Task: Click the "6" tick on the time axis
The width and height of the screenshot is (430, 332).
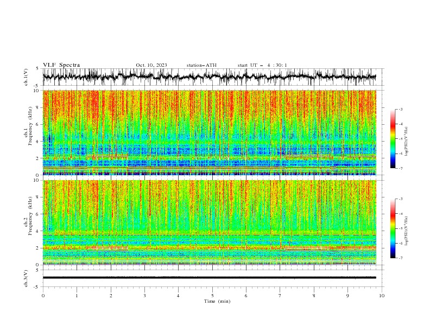Action: pyautogui.click(x=246, y=296)
